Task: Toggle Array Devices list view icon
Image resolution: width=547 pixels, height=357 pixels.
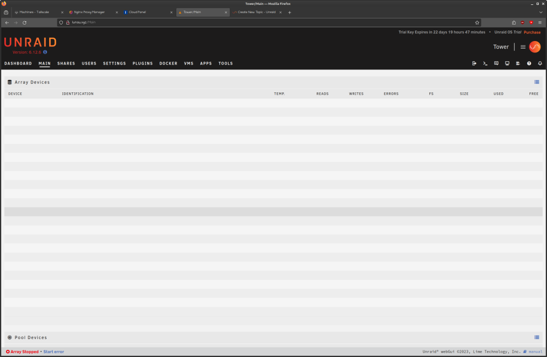Action: coord(537,82)
